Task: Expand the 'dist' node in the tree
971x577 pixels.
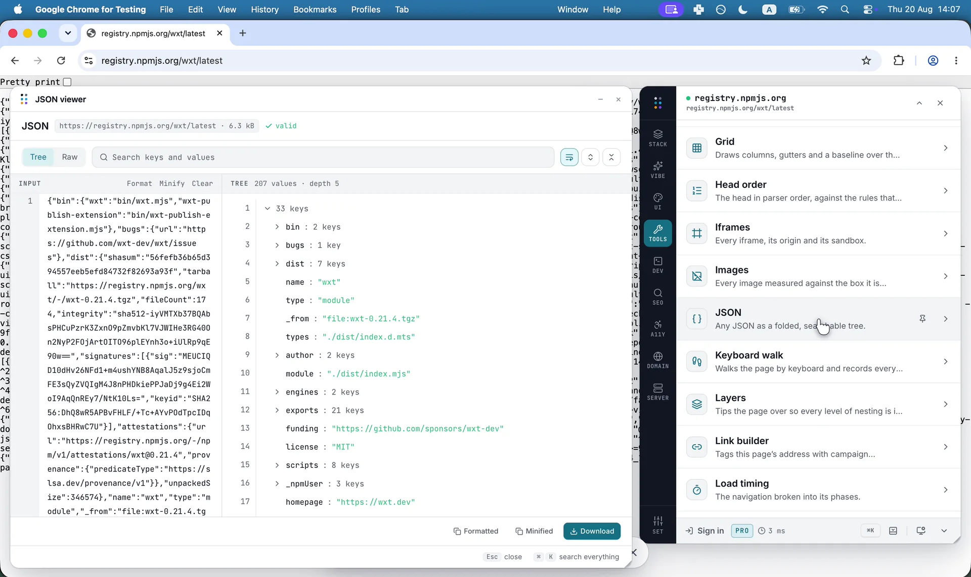Action: point(277,264)
